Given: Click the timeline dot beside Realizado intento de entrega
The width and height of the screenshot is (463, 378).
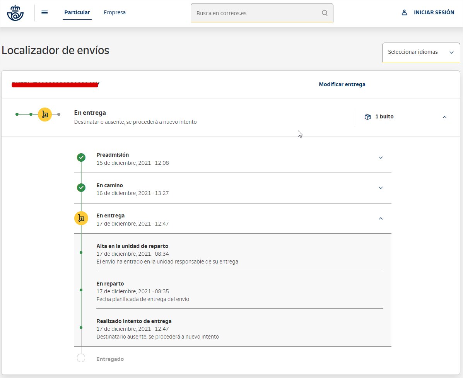Looking at the screenshot, I should coord(81,327).
